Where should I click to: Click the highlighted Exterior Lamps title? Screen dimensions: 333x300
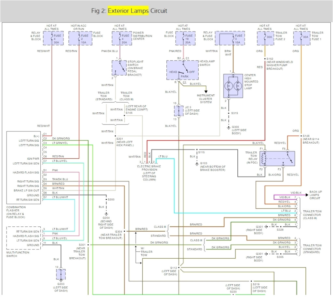click(x=128, y=10)
